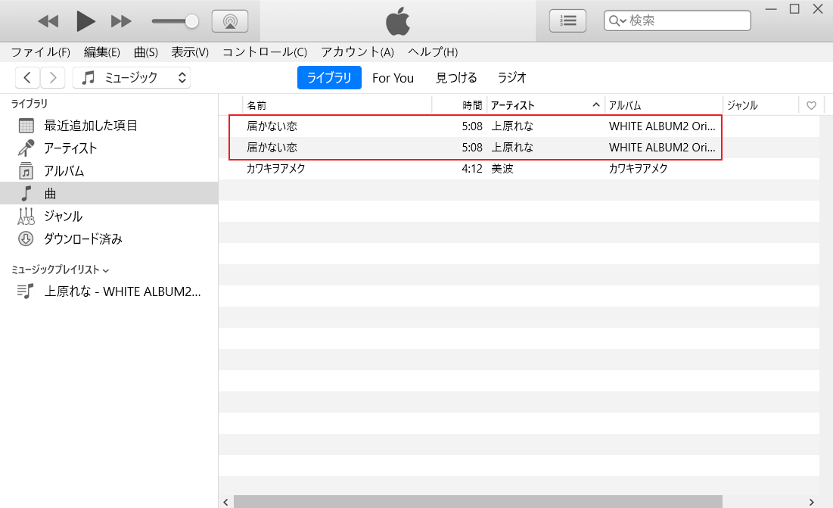Click the horizontal scrollbar thumb
Image resolution: width=833 pixels, height=508 pixels.
[x=478, y=502]
